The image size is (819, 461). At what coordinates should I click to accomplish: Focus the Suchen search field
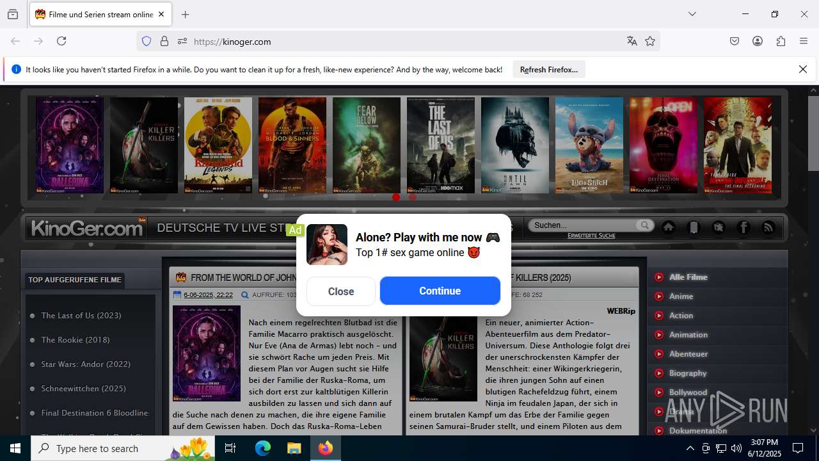point(584,225)
